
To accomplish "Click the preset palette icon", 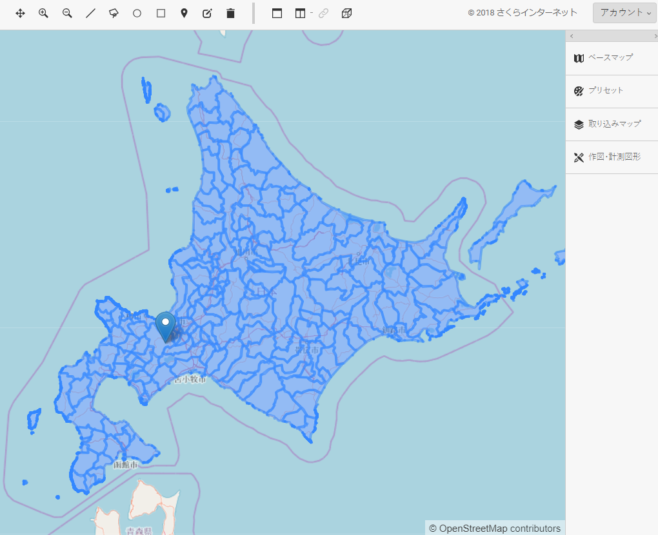I will coord(579,92).
